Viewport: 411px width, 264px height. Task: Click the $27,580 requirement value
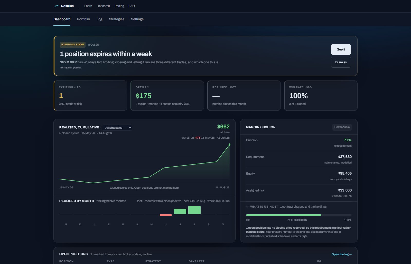pyautogui.click(x=345, y=157)
